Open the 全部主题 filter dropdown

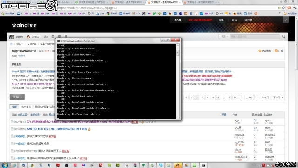(23, 115)
